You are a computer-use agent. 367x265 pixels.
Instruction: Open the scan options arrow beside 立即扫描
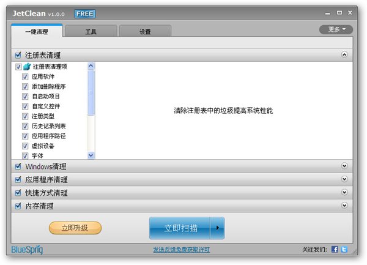[217, 228]
